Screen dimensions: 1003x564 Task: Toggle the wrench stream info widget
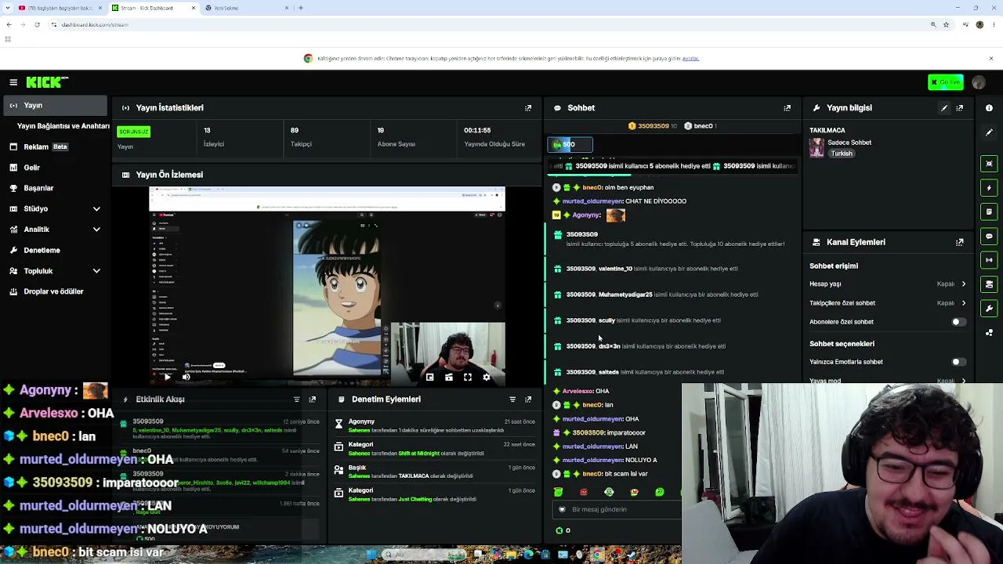click(x=989, y=309)
